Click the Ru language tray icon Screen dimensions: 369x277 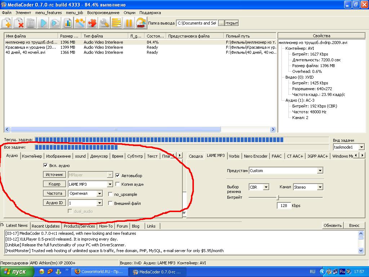point(342,272)
